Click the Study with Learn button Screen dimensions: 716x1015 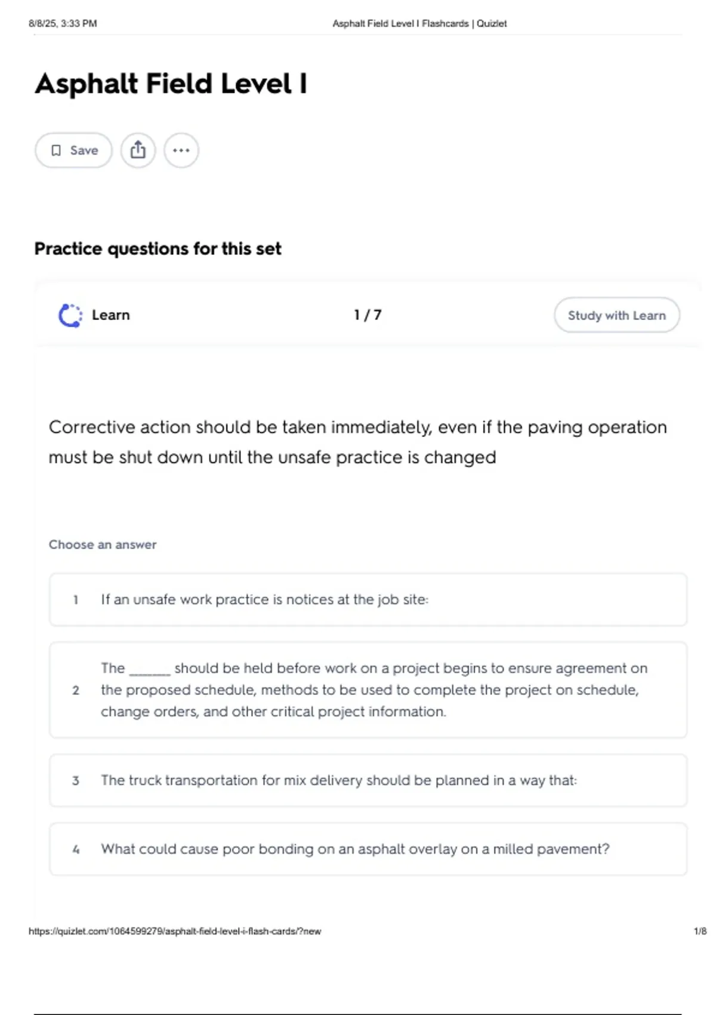[617, 315]
